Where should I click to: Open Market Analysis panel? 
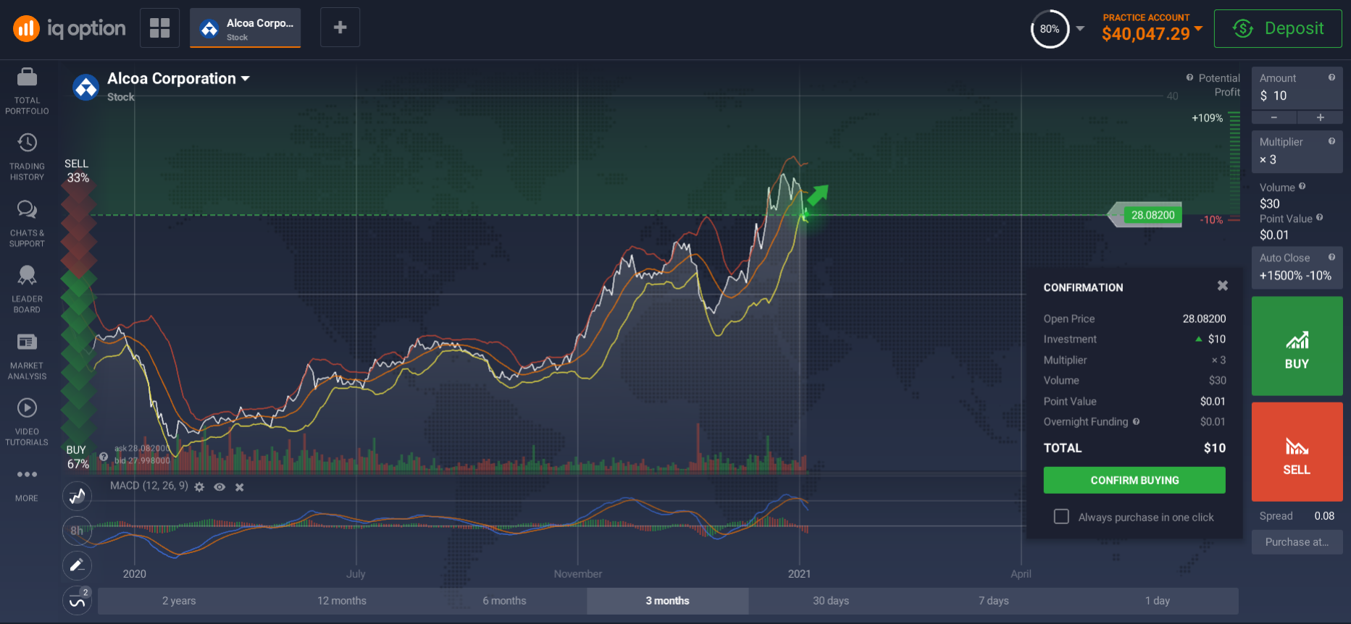pos(27,355)
